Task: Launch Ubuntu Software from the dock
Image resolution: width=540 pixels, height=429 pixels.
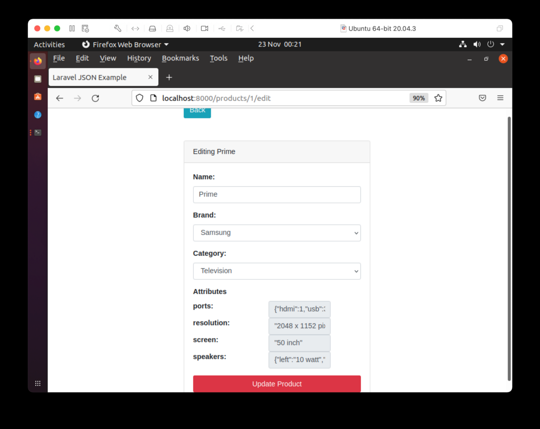Action: (x=38, y=97)
